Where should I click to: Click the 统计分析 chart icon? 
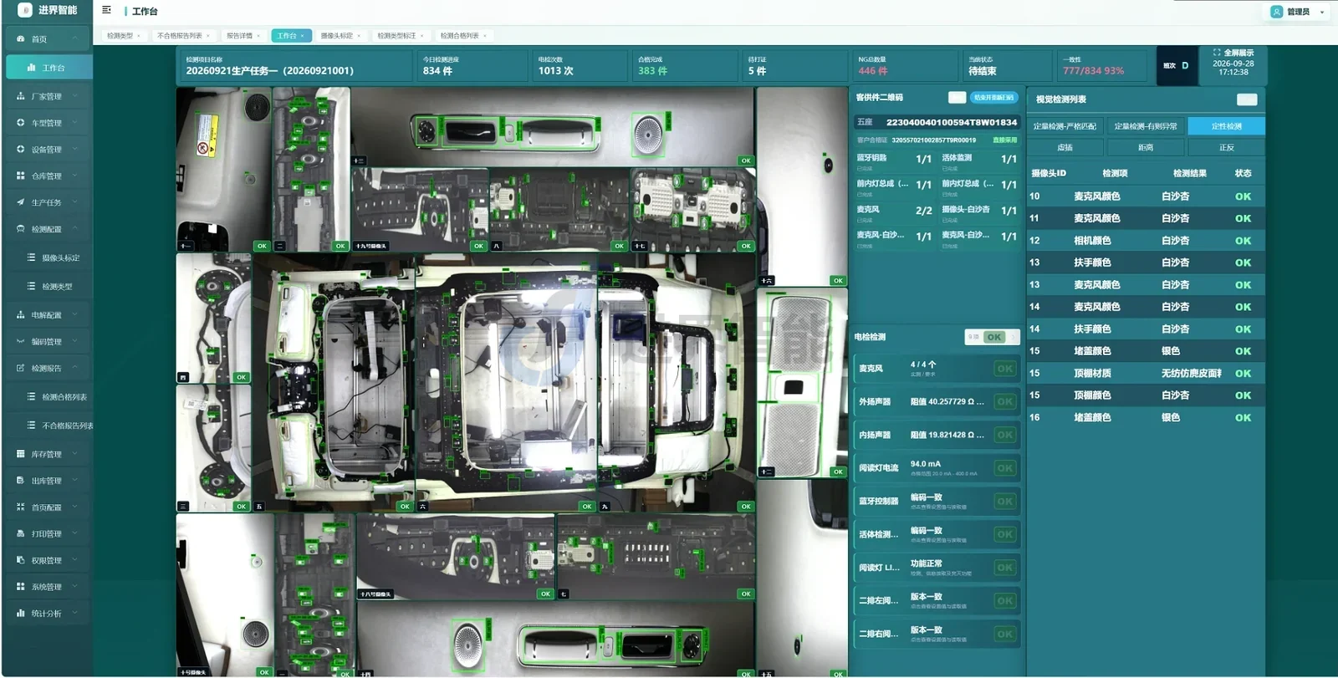tap(21, 613)
